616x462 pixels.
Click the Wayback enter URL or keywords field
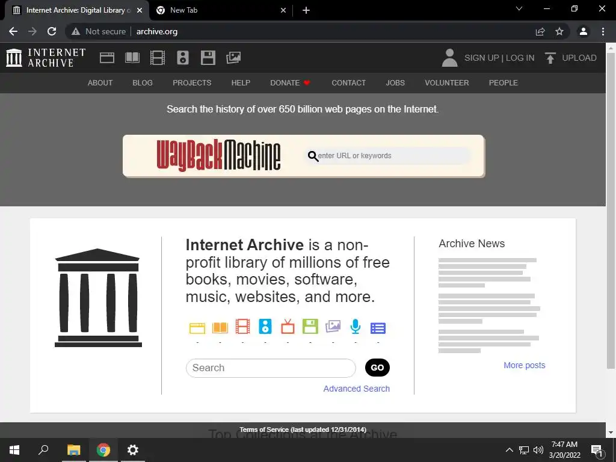tap(388, 156)
